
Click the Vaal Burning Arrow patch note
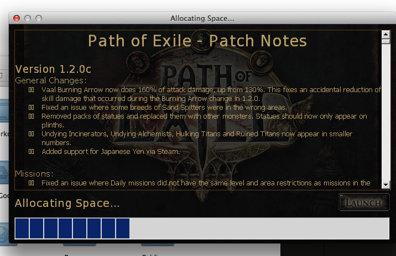[x=211, y=94]
